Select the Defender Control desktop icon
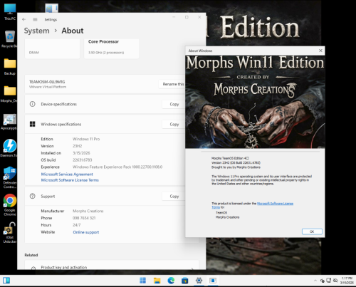Image resolution: width=356 pixels, height=287 pixels. 10,177
